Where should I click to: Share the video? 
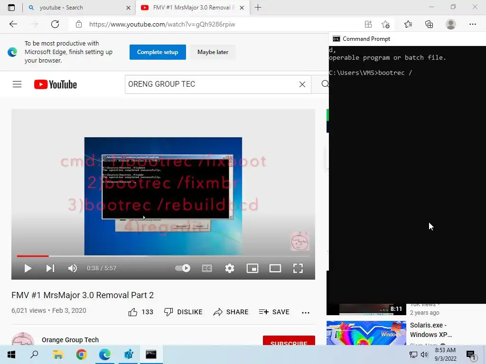(x=231, y=312)
